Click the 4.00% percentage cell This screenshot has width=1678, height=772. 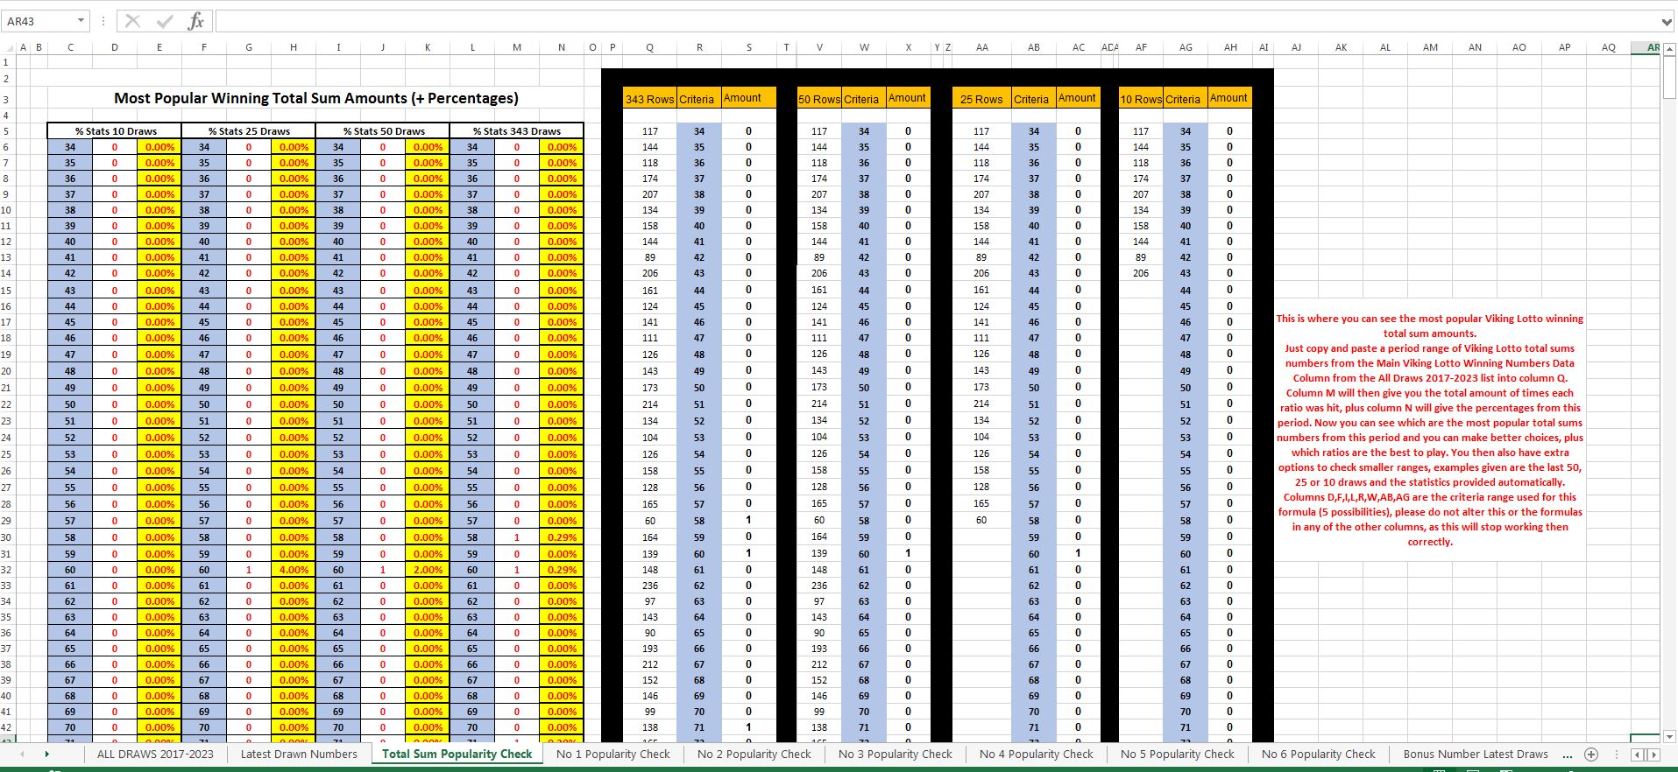coord(294,570)
